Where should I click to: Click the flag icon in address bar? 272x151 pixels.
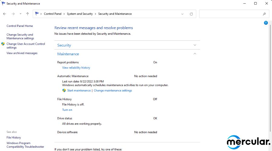point(37,14)
